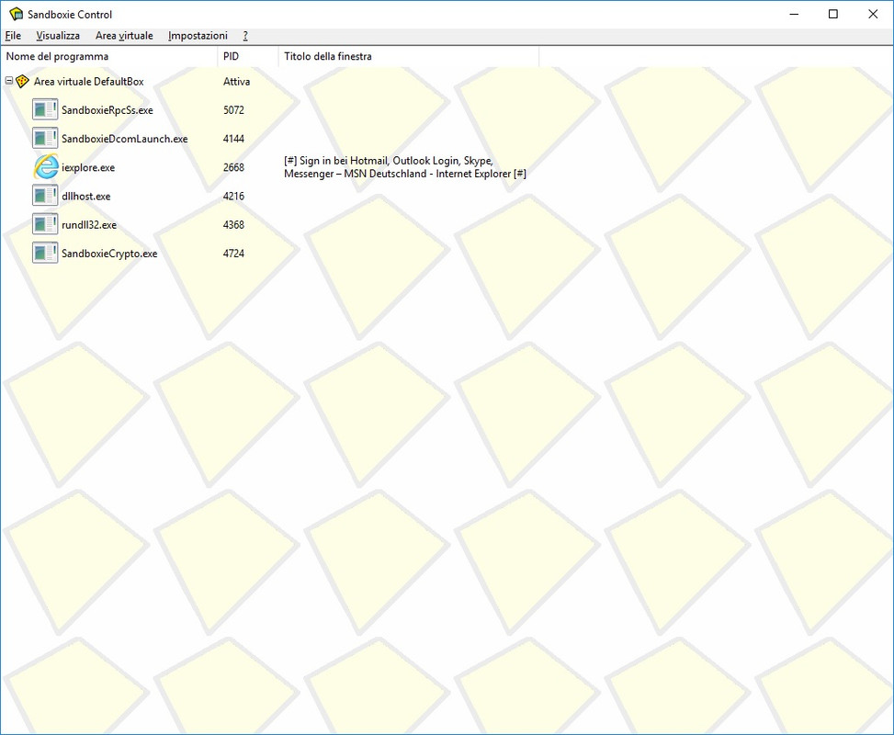894x735 pixels.
Task: Select dllhost.exe process name
Action: pyautogui.click(x=86, y=196)
